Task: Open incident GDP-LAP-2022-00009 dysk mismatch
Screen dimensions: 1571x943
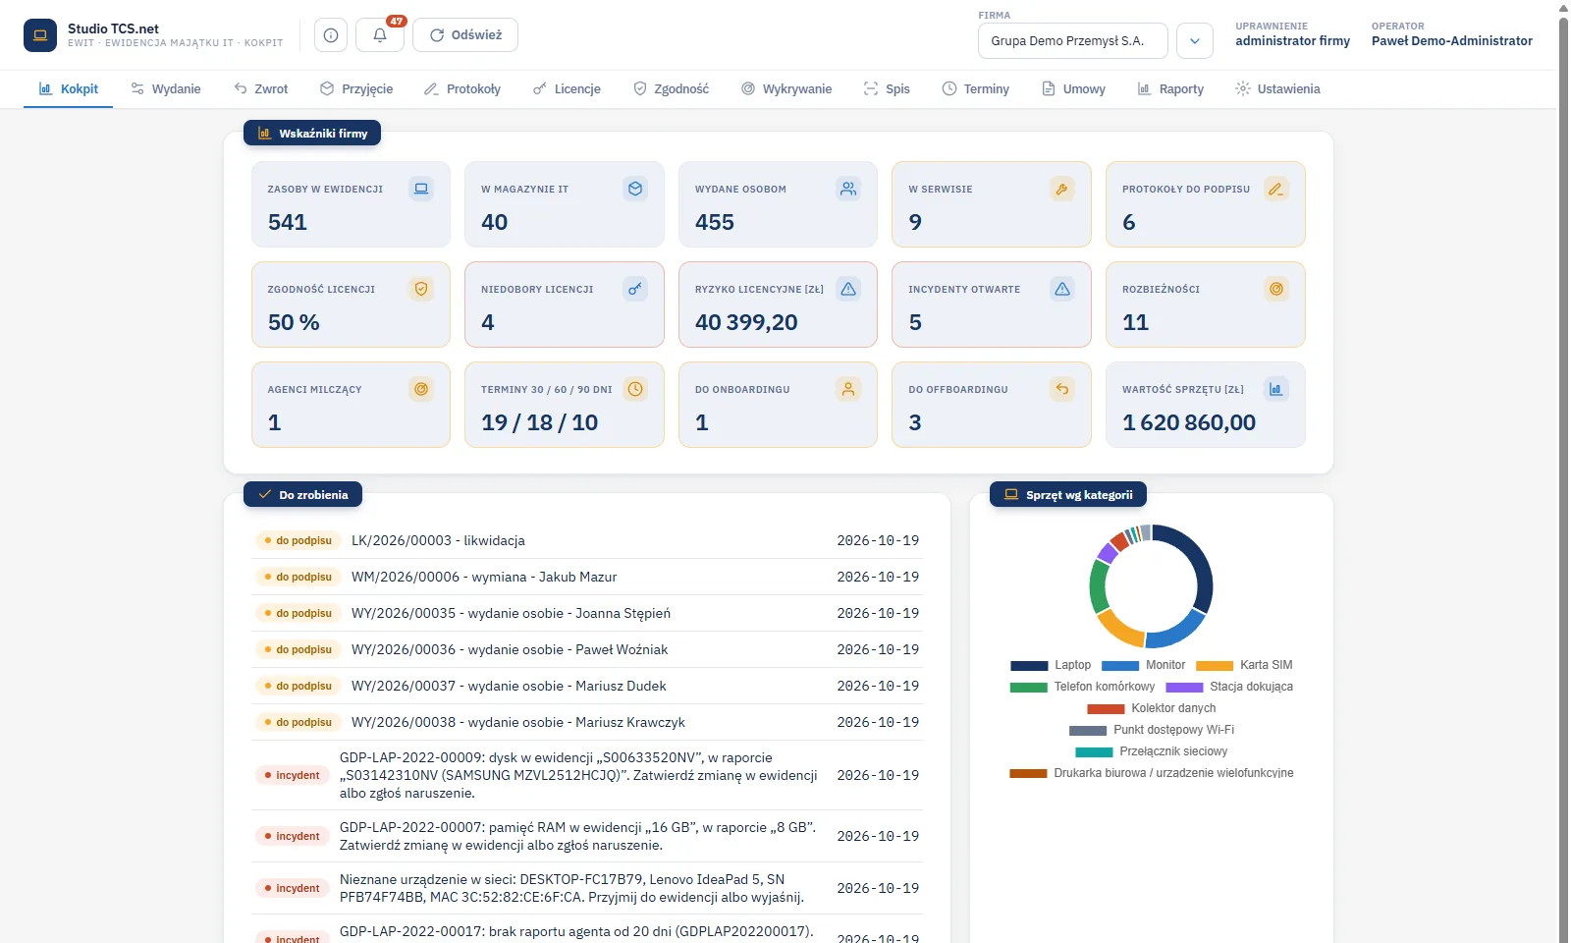Action: coord(587,776)
